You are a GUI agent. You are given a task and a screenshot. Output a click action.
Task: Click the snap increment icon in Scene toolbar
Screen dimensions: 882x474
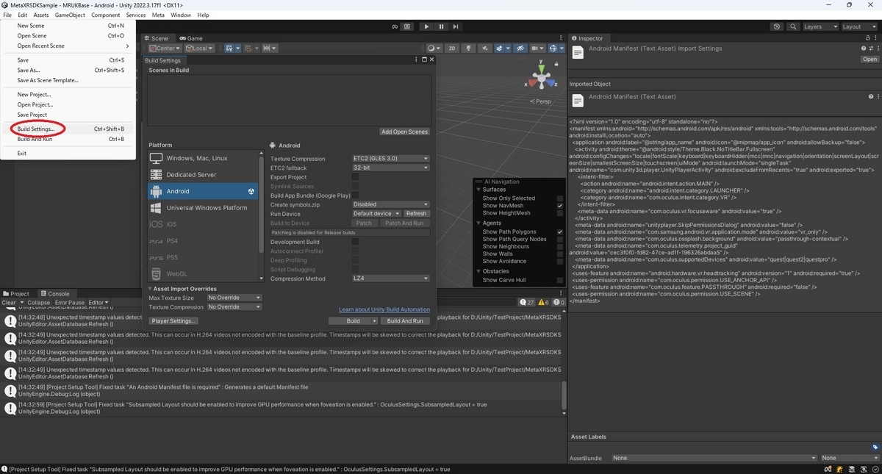[269, 48]
